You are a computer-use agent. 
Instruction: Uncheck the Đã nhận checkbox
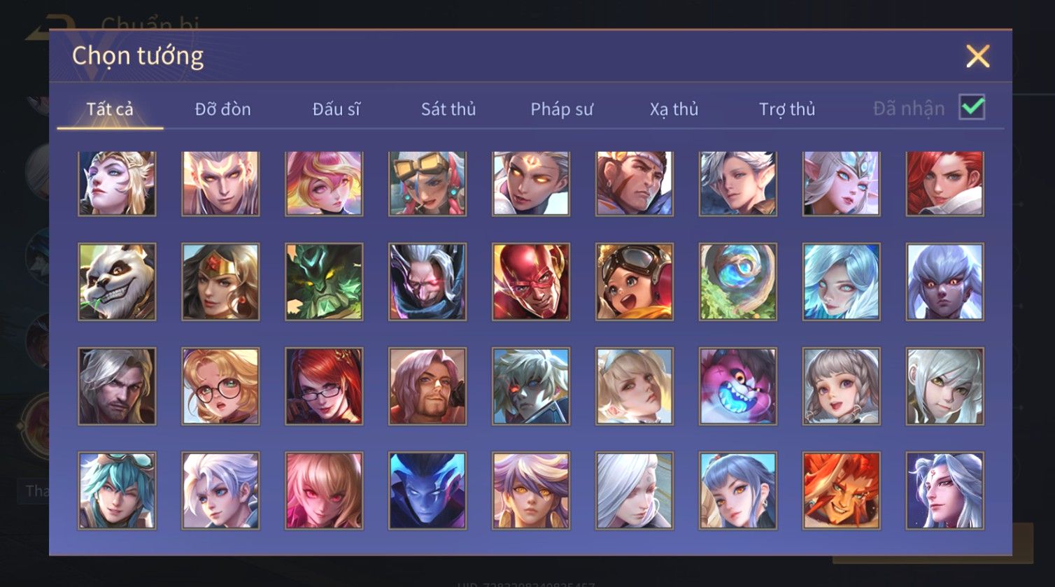[972, 108]
